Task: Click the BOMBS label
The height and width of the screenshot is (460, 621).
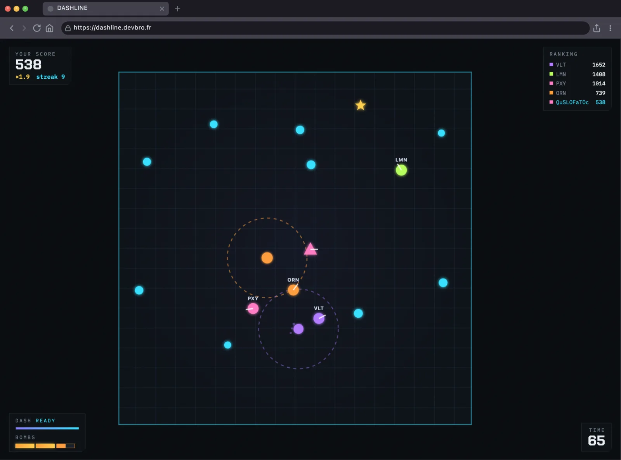Action: tap(25, 437)
